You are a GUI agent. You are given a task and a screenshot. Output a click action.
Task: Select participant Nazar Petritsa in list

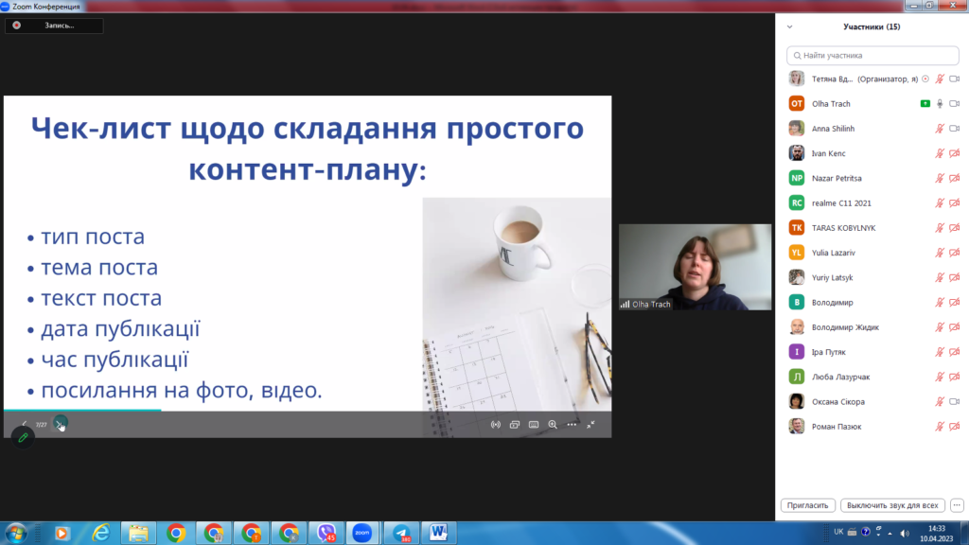point(837,178)
